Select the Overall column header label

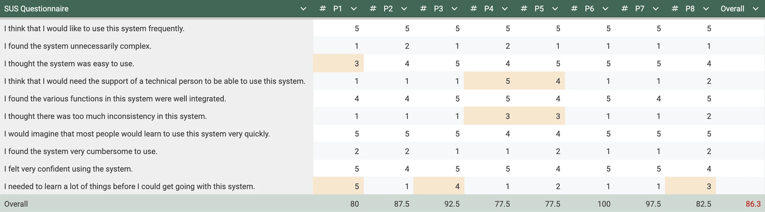732,9
